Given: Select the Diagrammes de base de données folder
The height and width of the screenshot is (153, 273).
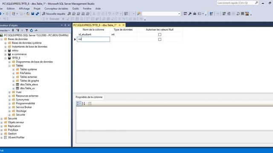Looking at the screenshot, I should point(34,62).
